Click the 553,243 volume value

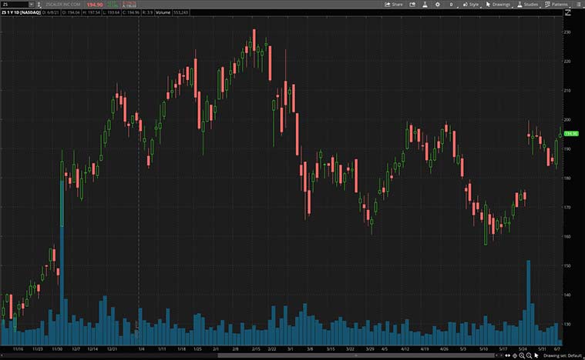click(x=180, y=12)
